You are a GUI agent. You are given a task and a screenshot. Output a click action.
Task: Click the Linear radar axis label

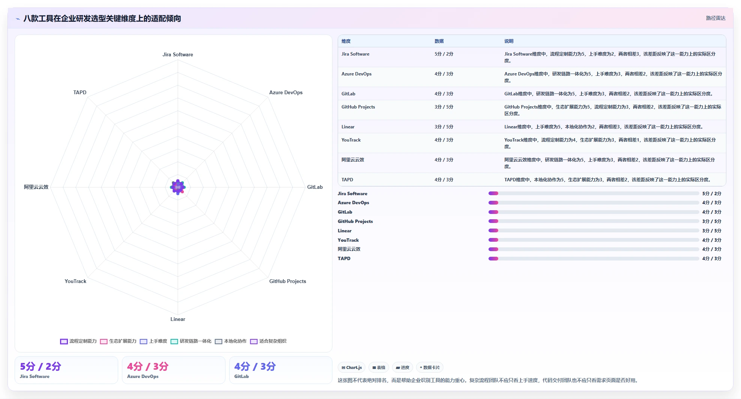coord(178,319)
